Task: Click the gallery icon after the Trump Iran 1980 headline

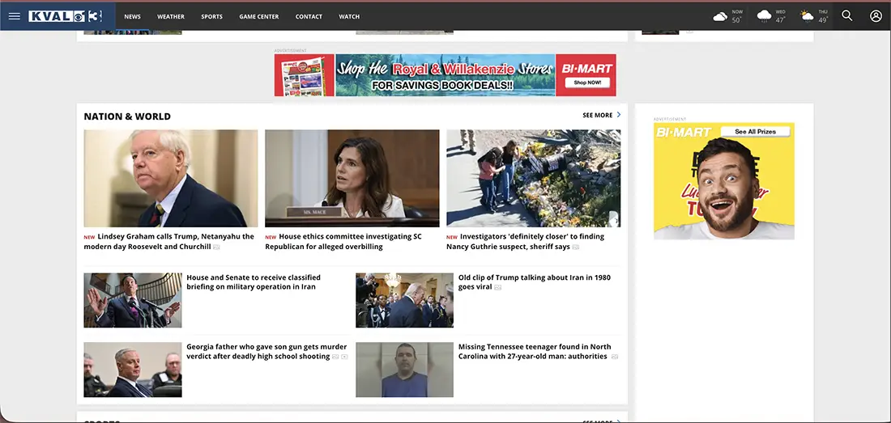Action: pyautogui.click(x=498, y=287)
